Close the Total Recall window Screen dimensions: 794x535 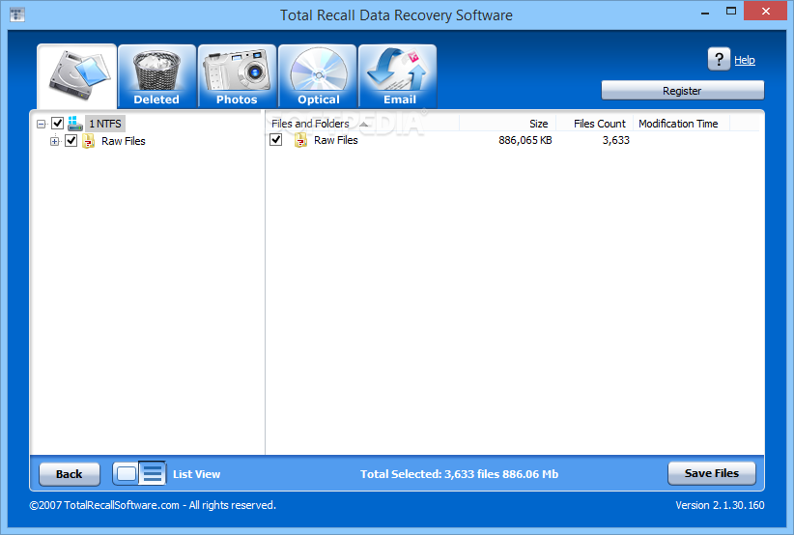(766, 12)
